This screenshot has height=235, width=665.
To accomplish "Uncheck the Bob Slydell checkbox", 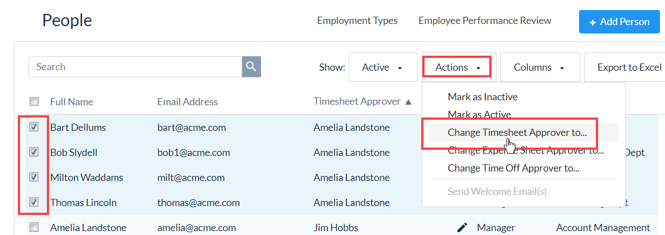I will tap(34, 152).
